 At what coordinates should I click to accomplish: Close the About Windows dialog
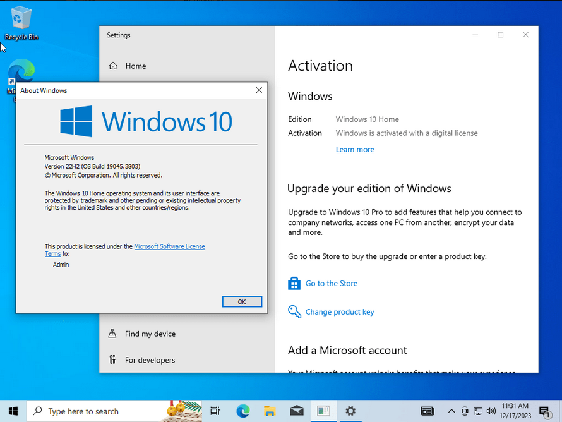259,90
